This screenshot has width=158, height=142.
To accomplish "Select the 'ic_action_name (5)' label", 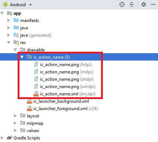I will tap(51, 57).
